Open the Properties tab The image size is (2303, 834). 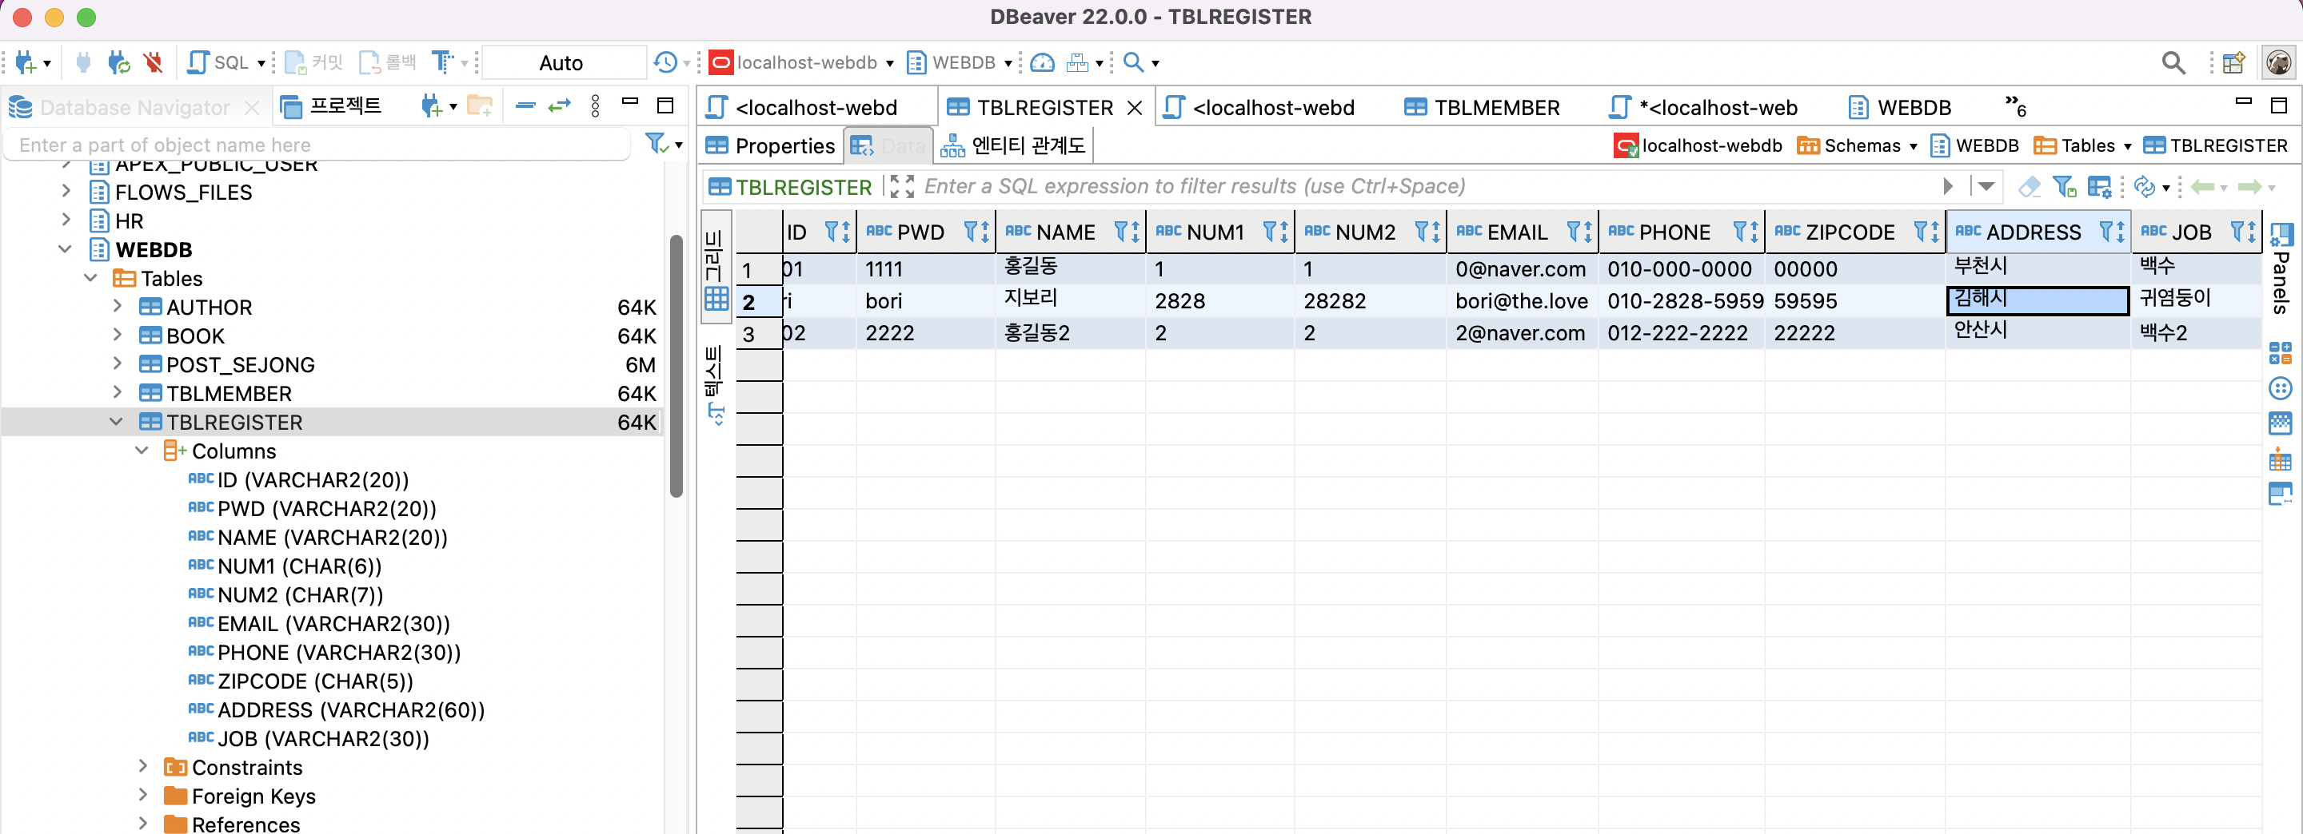[771, 145]
